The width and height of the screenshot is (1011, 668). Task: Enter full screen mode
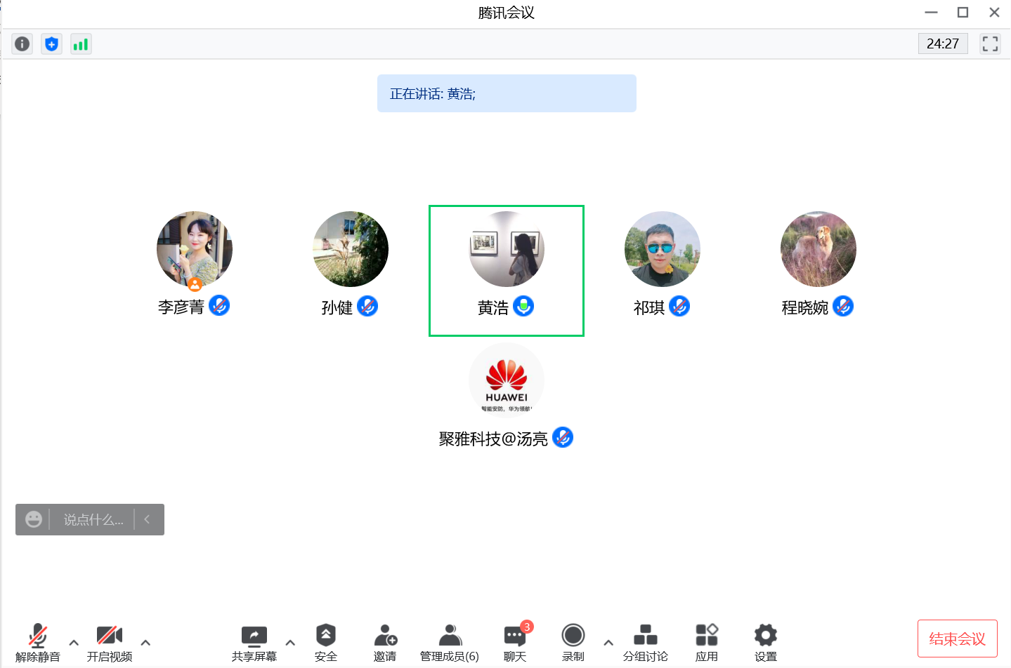click(x=990, y=44)
